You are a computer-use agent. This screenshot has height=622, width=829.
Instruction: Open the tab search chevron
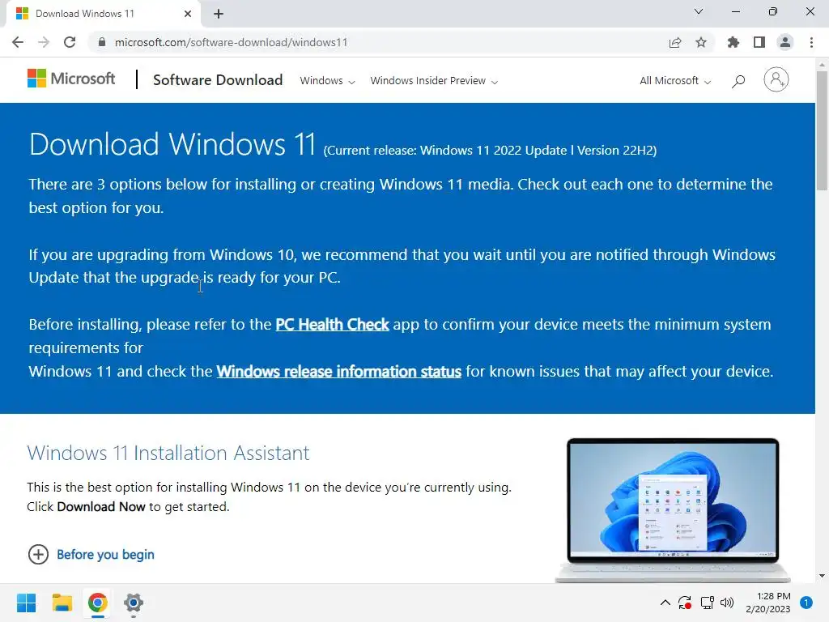[699, 11]
